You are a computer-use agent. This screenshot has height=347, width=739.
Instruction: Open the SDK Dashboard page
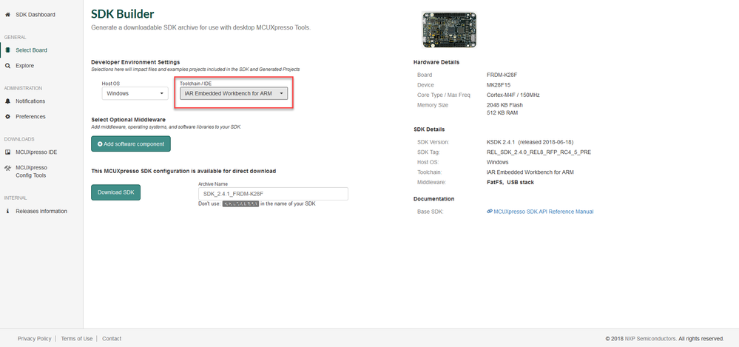[36, 15]
